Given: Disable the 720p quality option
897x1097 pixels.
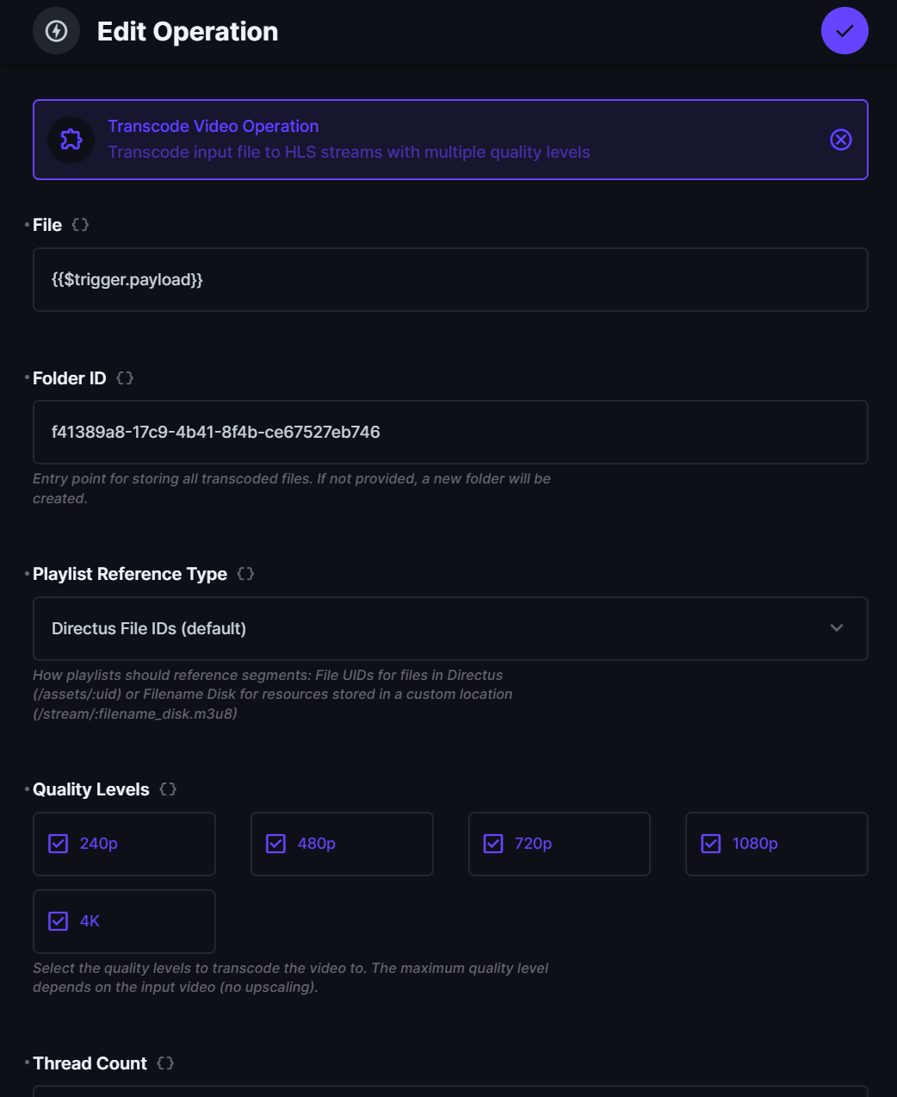Looking at the screenshot, I should coord(493,844).
